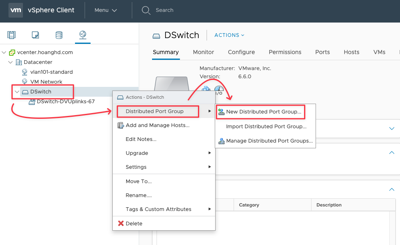Click the Add and Manage Hosts icon

pyautogui.click(x=120, y=125)
